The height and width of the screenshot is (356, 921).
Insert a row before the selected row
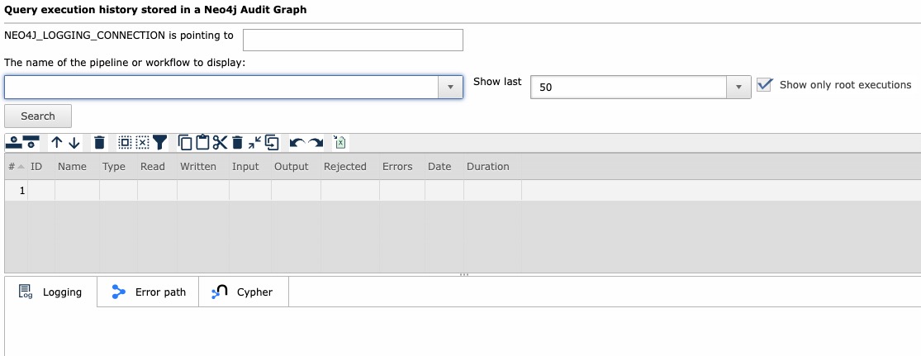coord(13,141)
